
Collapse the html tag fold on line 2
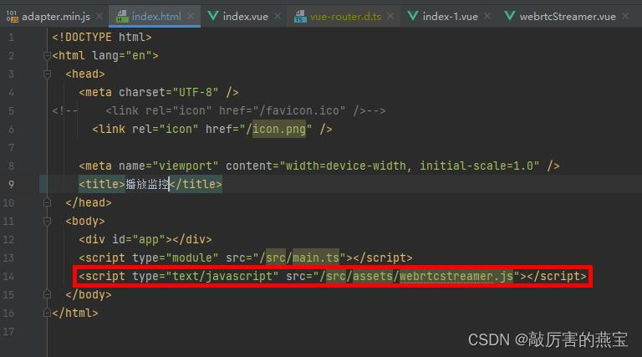pos(47,56)
